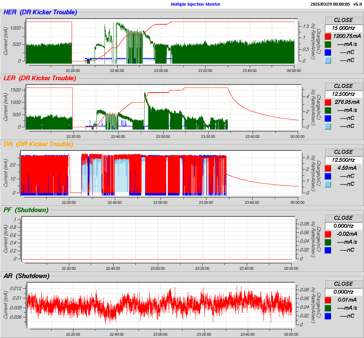Close the AR panel with CLOSE button

343,284
